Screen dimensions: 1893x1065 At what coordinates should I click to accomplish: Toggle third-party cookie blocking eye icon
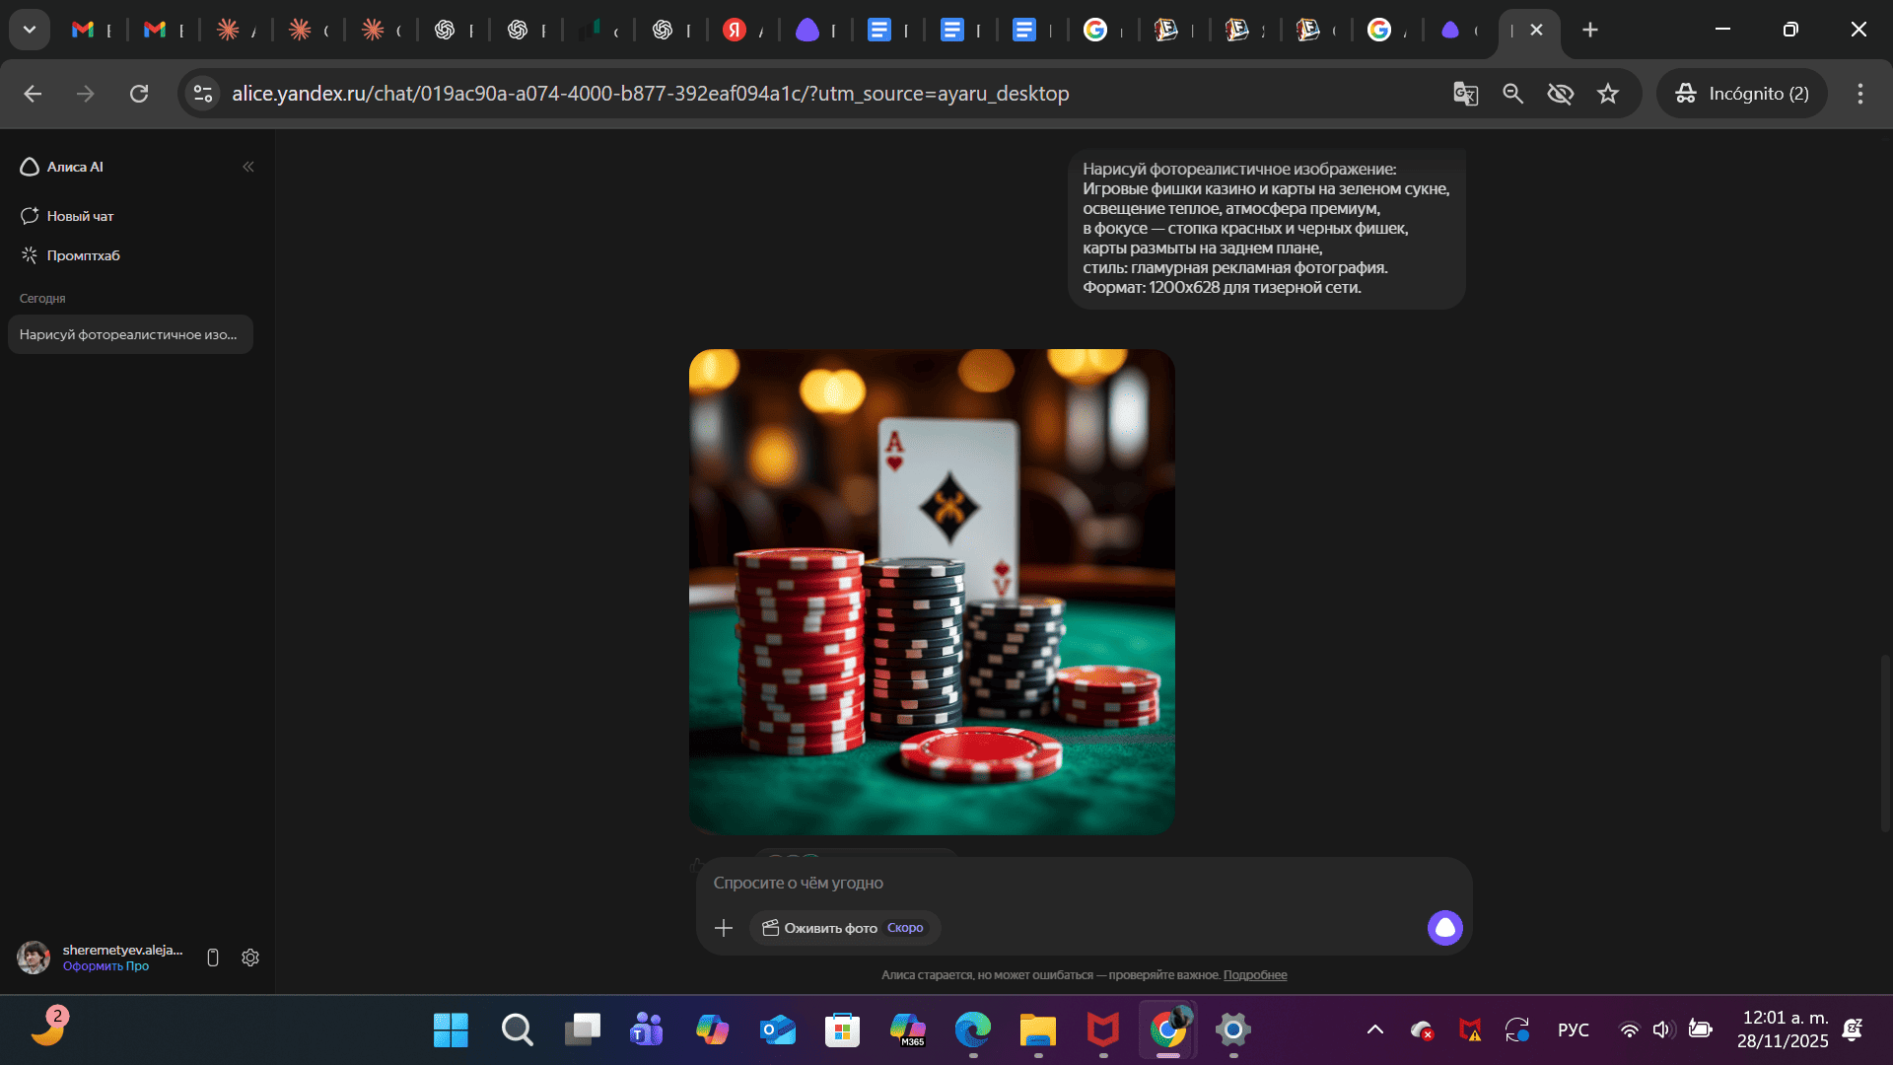[1560, 94]
